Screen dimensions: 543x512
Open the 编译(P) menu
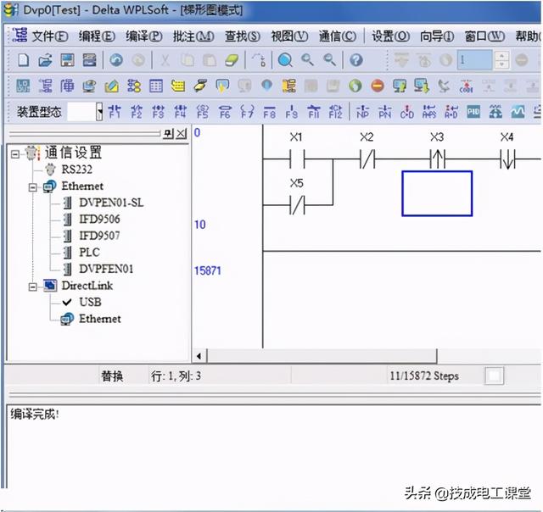click(144, 36)
